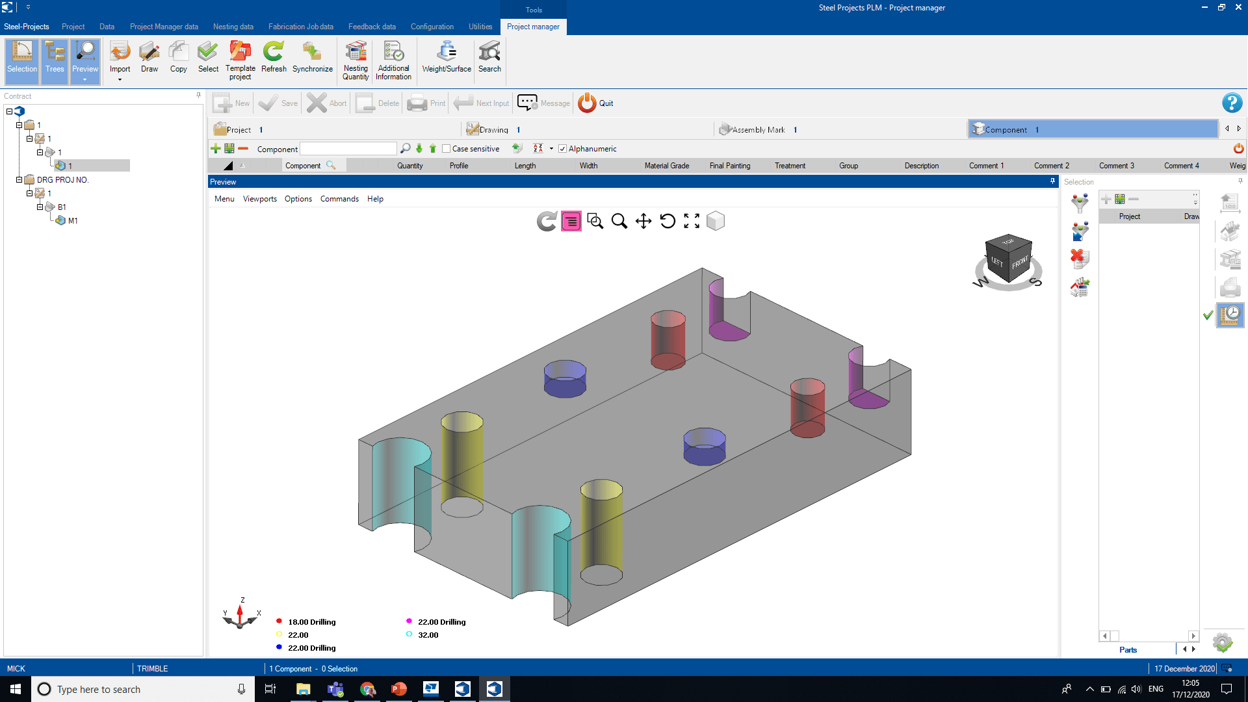1248x702 pixels.
Task: Collapse the root contract tree node
Action: [x=9, y=111]
